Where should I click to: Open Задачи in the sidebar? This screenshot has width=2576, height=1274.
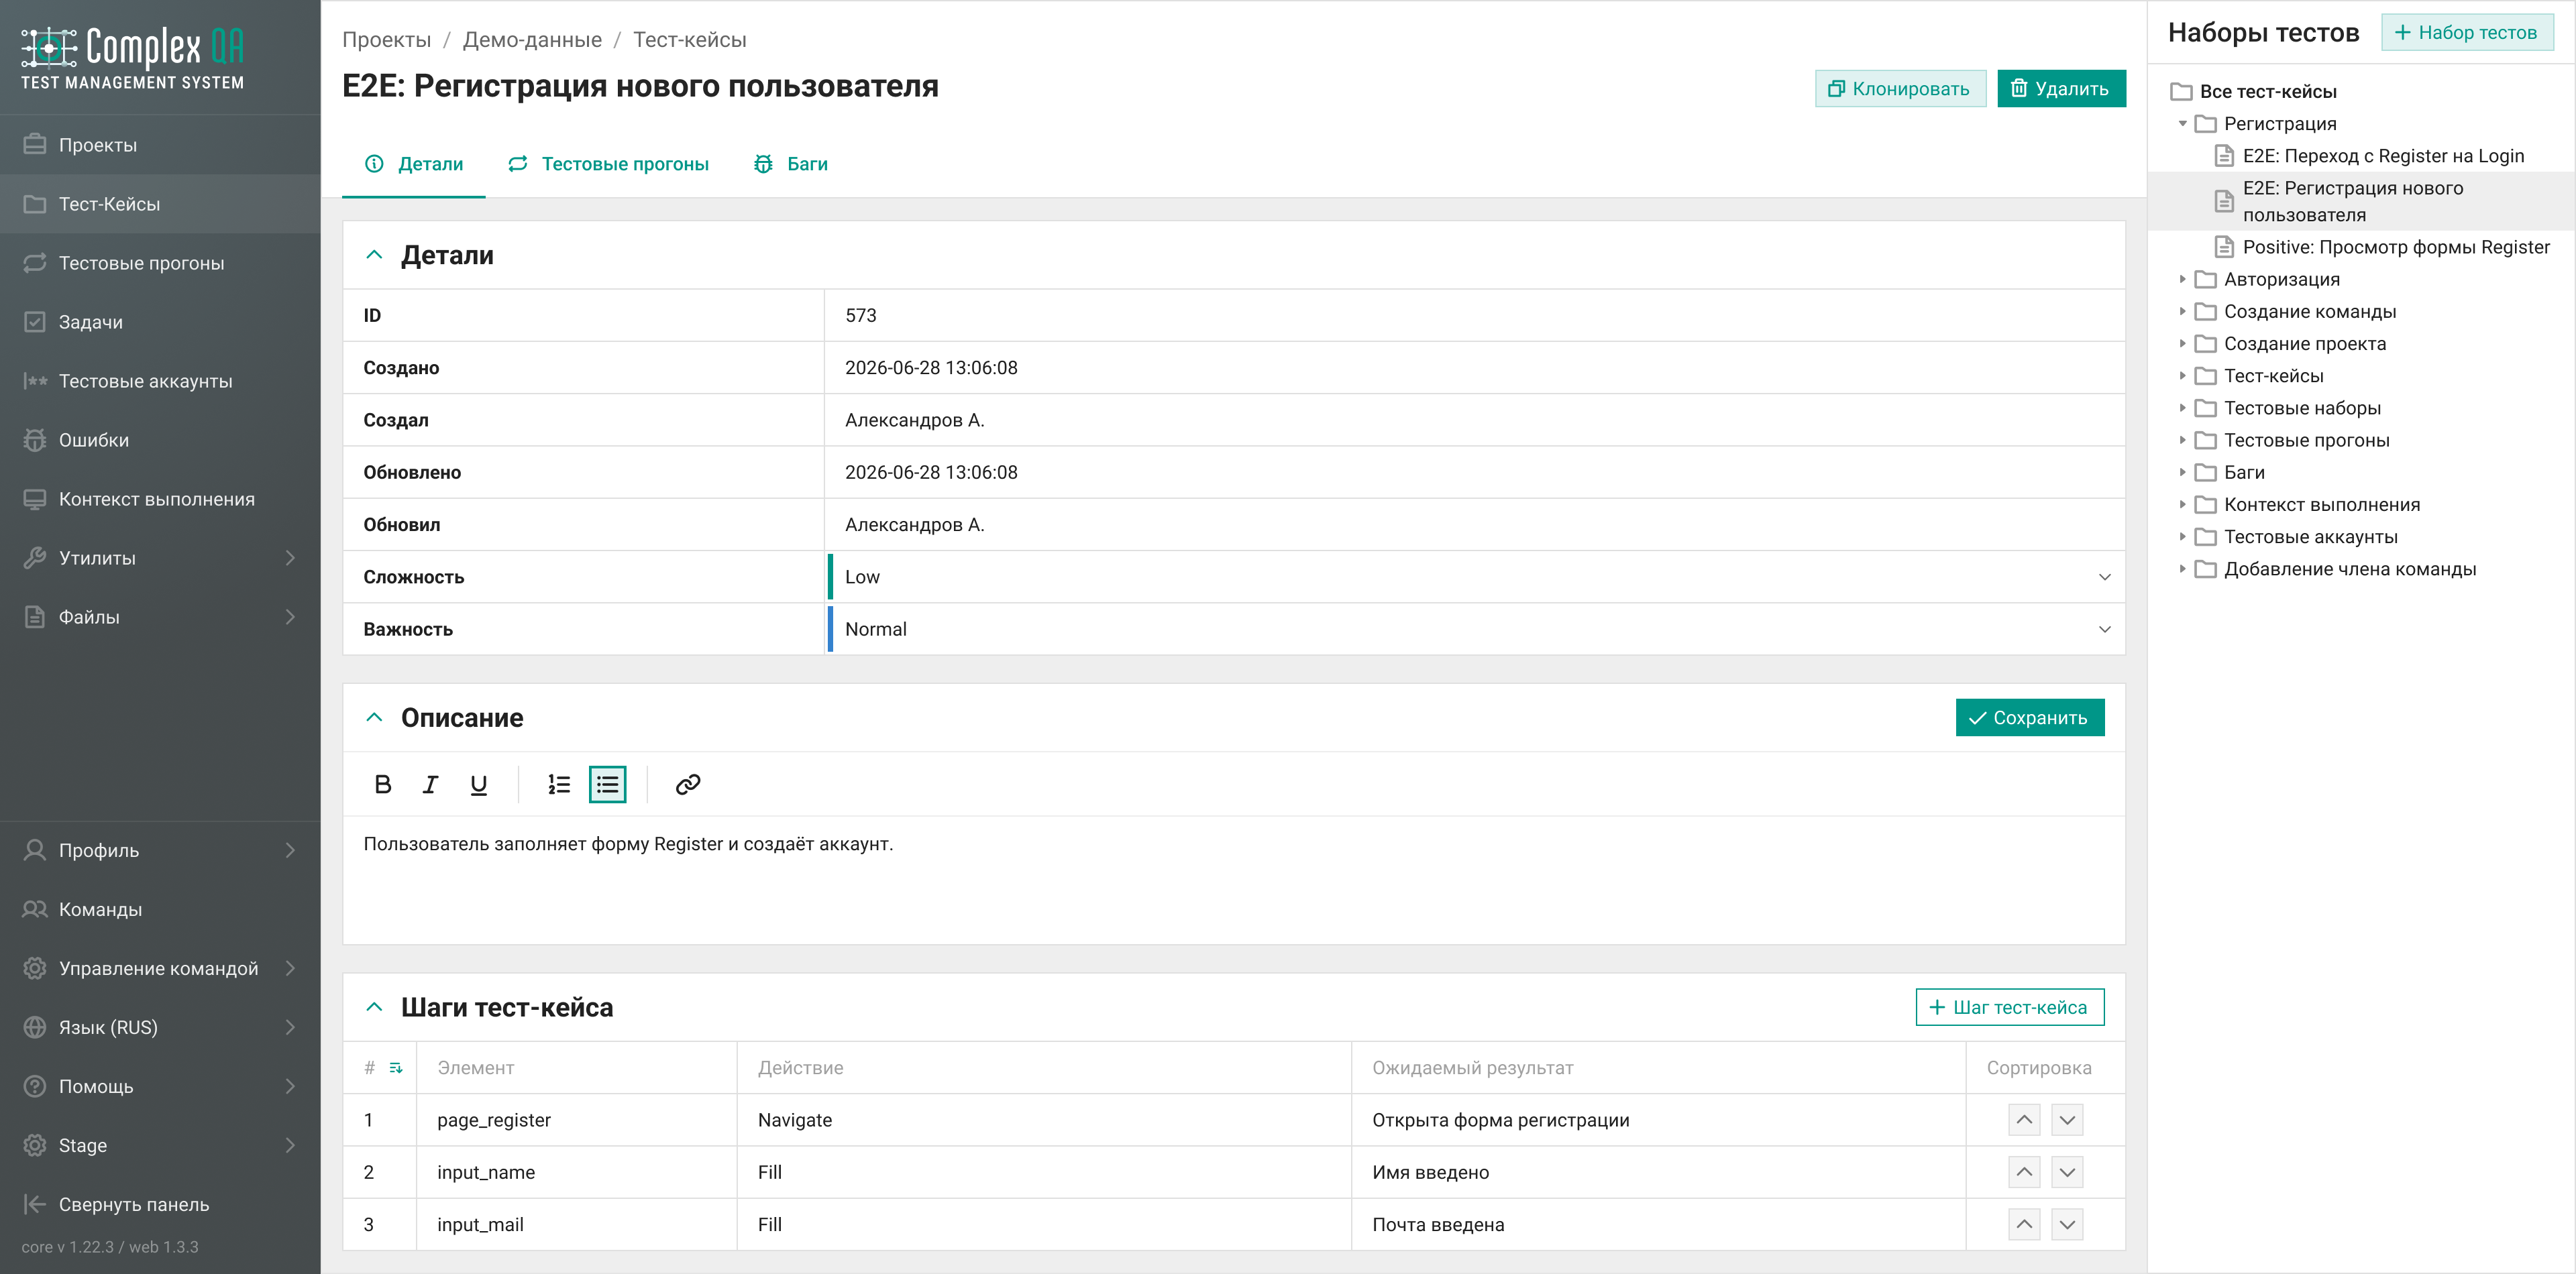(160, 322)
